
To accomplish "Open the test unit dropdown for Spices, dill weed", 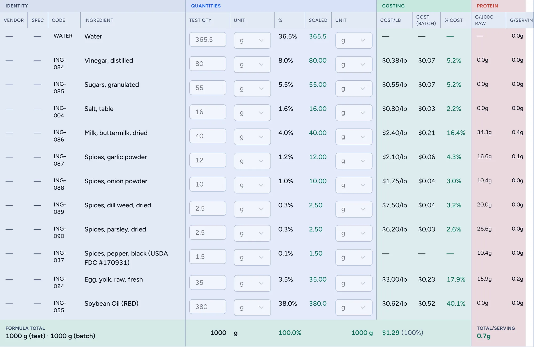I will click(x=252, y=209).
